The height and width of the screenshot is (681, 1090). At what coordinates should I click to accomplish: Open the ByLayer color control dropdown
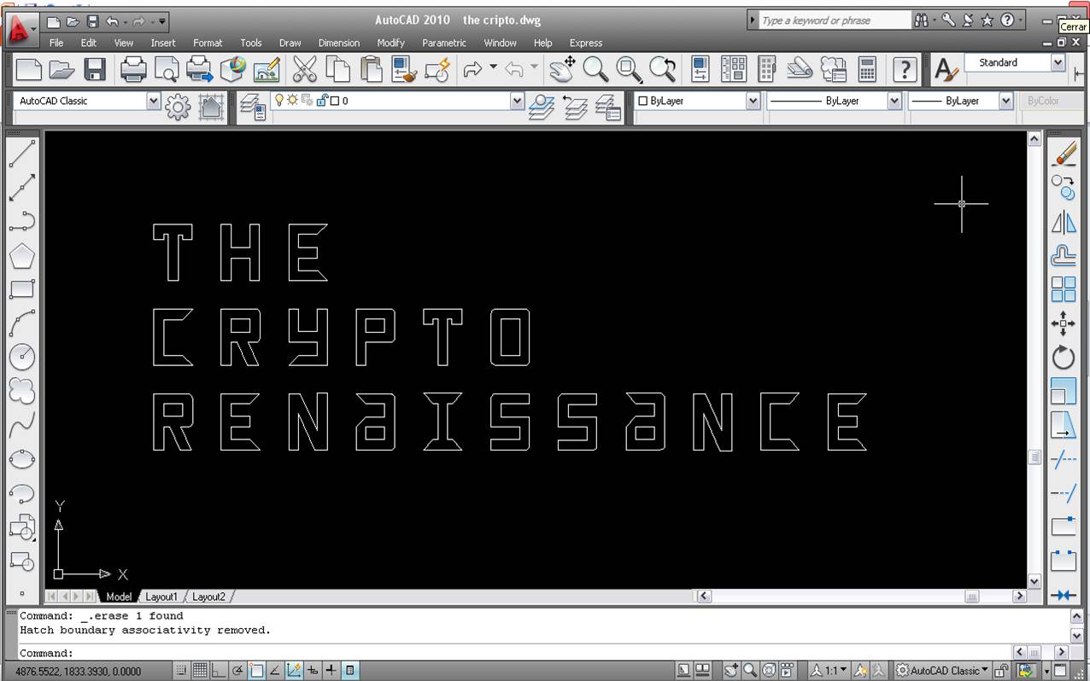(753, 101)
